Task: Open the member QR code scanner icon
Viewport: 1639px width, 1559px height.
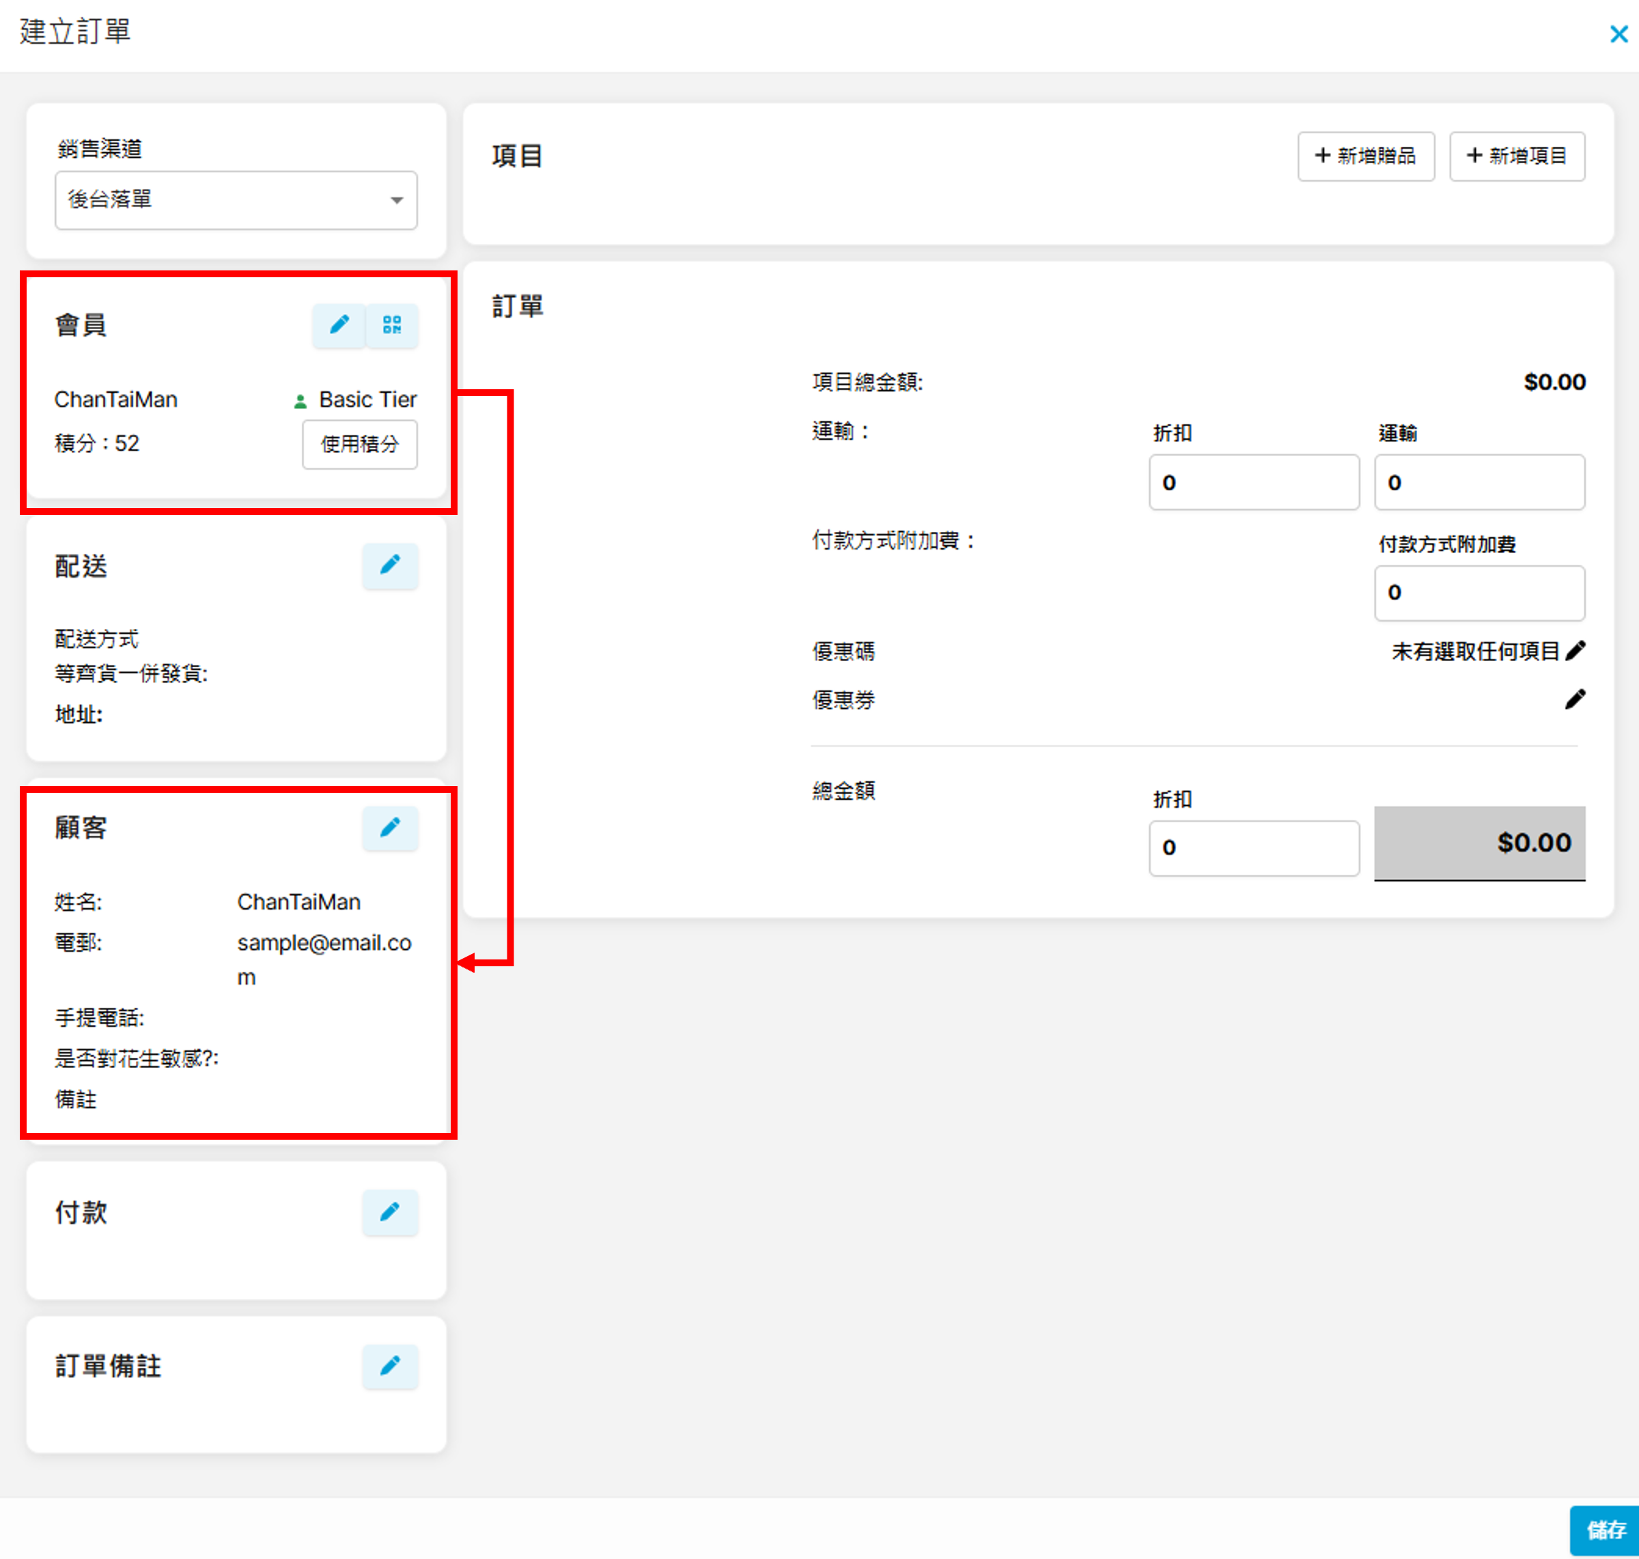Action: 391,325
